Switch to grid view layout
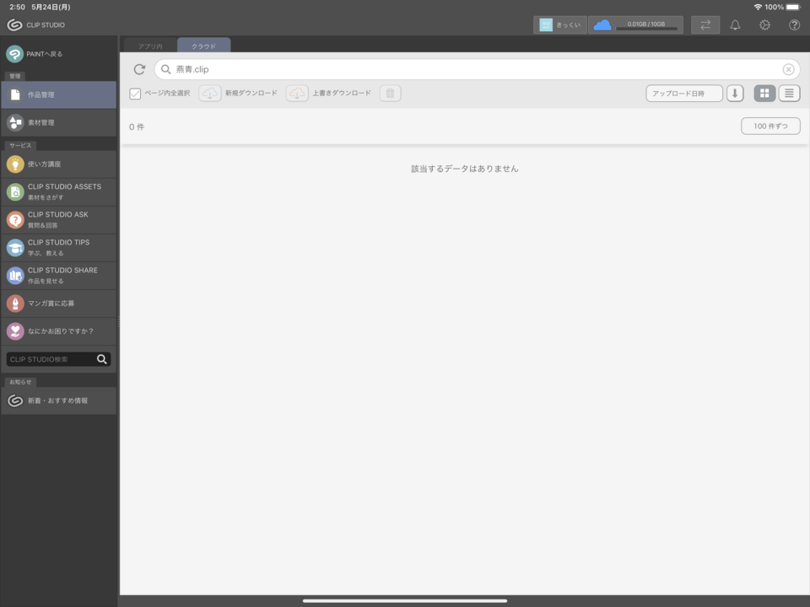The width and height of the screenshot is (810, 607). 764,93
